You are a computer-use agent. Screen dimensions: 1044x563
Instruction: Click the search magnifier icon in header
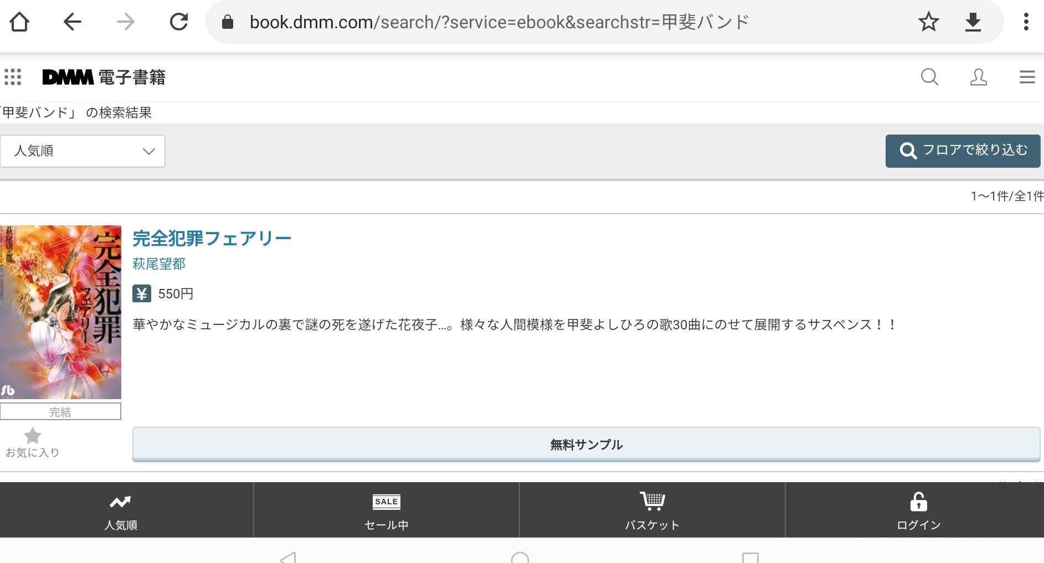pos(929,77)
